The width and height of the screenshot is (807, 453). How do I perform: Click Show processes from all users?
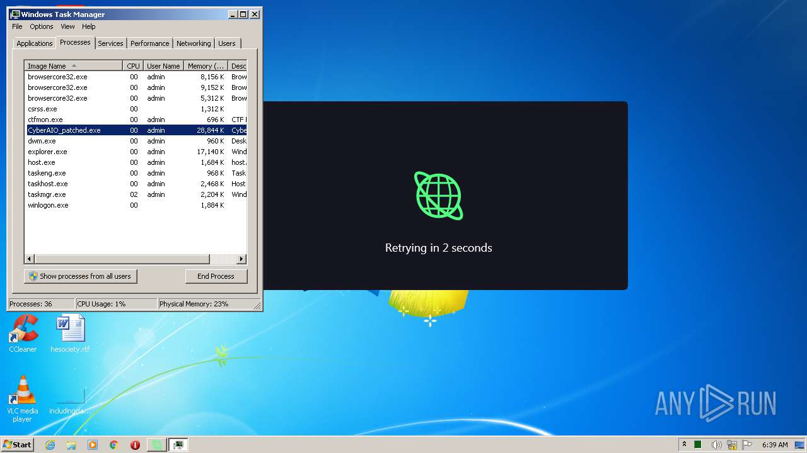(80, 276)
